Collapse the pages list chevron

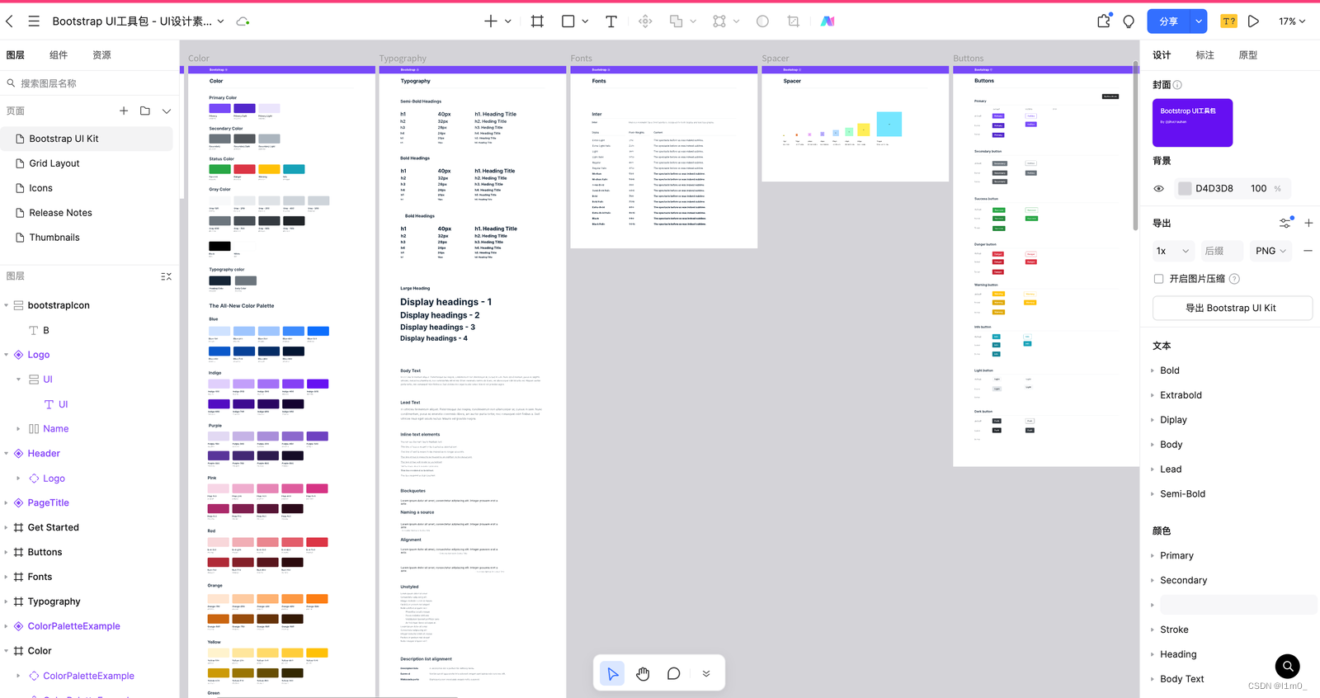167,111
